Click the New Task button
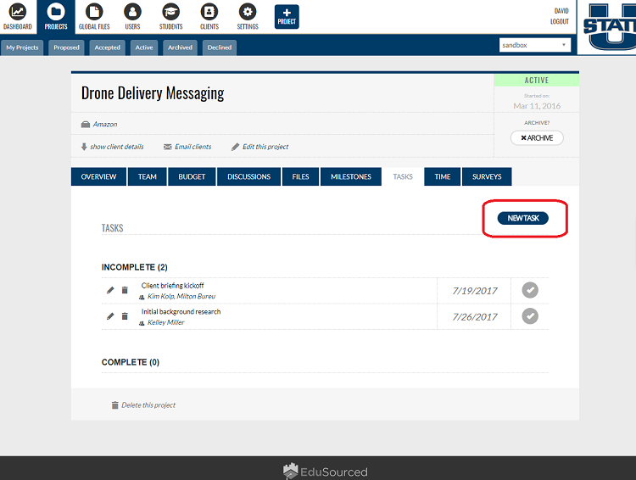Image resolution: width=636 pixels, height=480 pixels. coord(523,218)
